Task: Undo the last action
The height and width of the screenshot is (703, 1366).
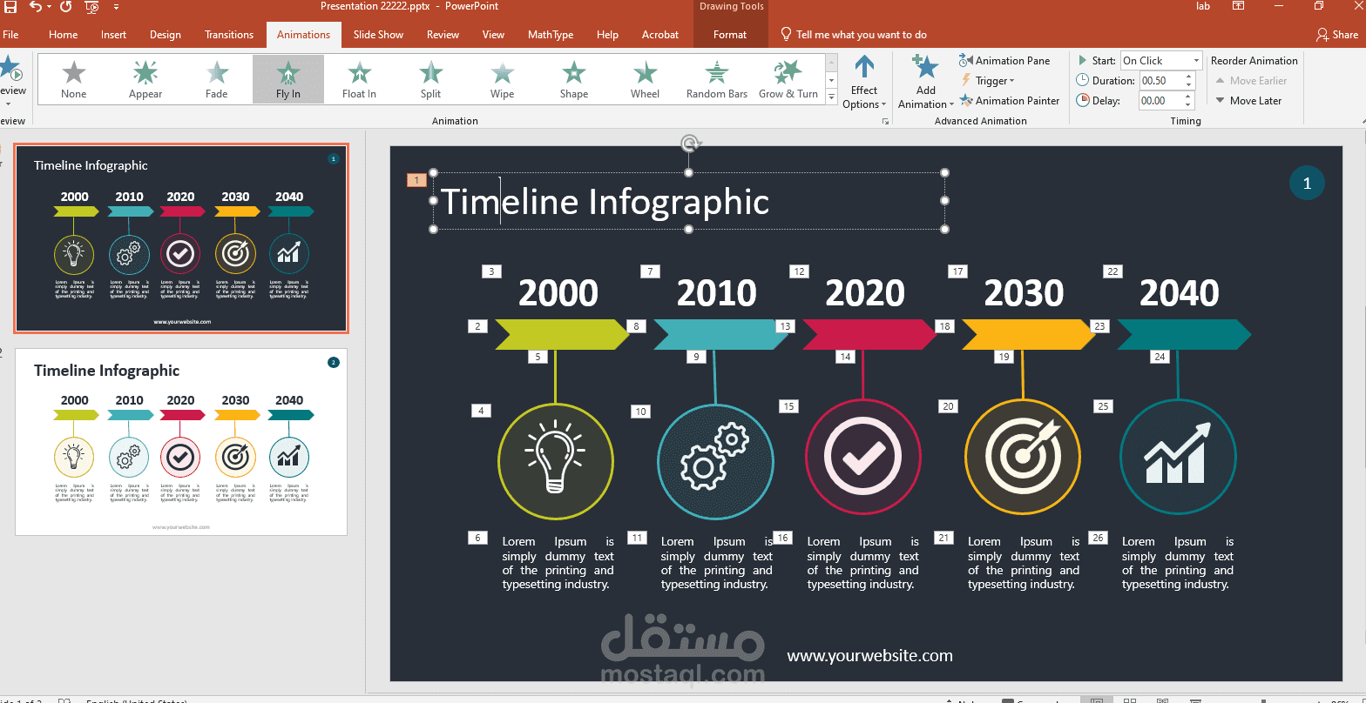Action: pyautogui.click(x=35, y=7)
